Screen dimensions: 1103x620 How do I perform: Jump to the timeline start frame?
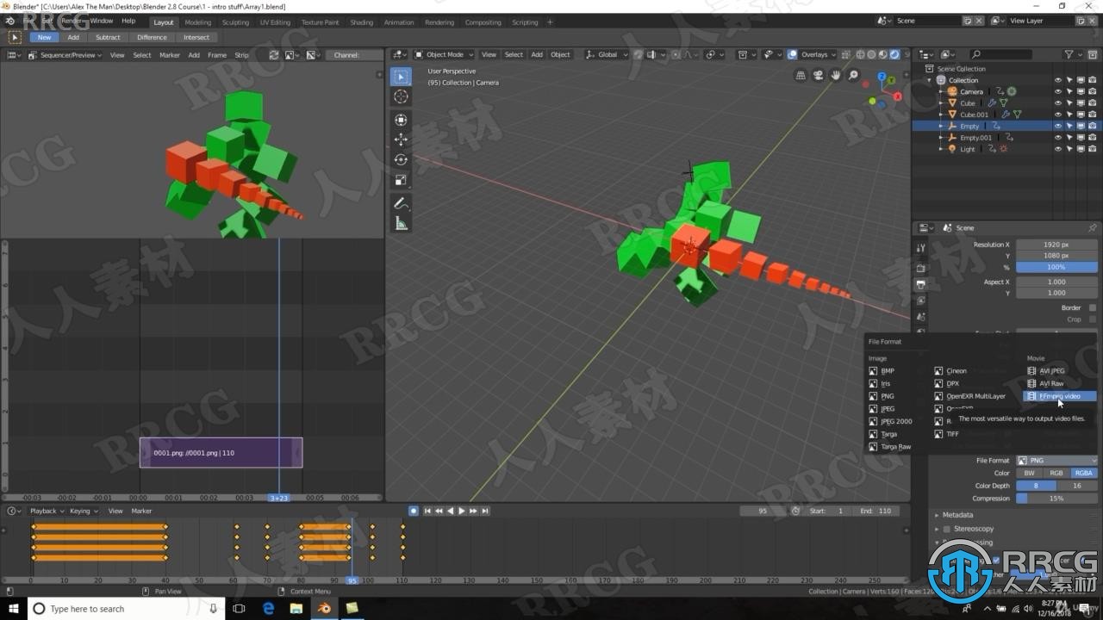427,511
